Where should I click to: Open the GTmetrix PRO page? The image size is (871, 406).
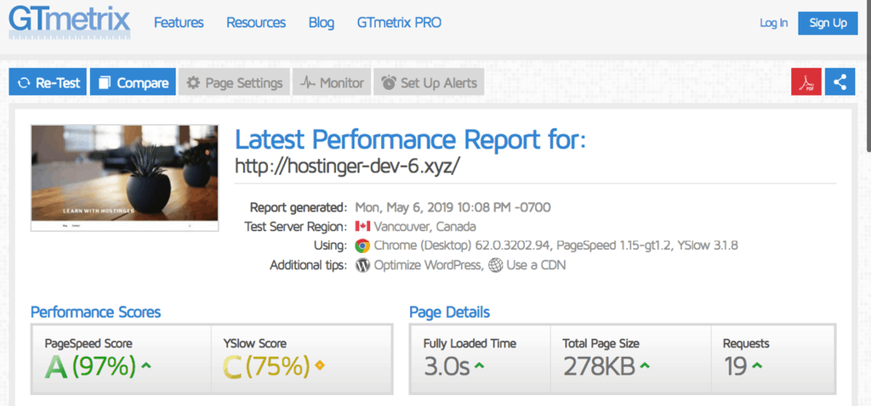pyautogui.click(x=399, y=23)
